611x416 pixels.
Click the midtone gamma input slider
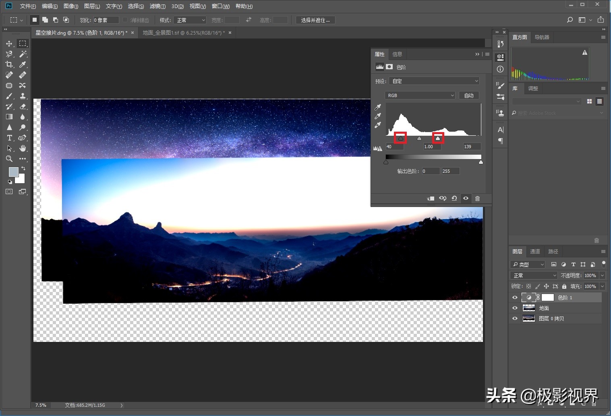tap(419, 139)
